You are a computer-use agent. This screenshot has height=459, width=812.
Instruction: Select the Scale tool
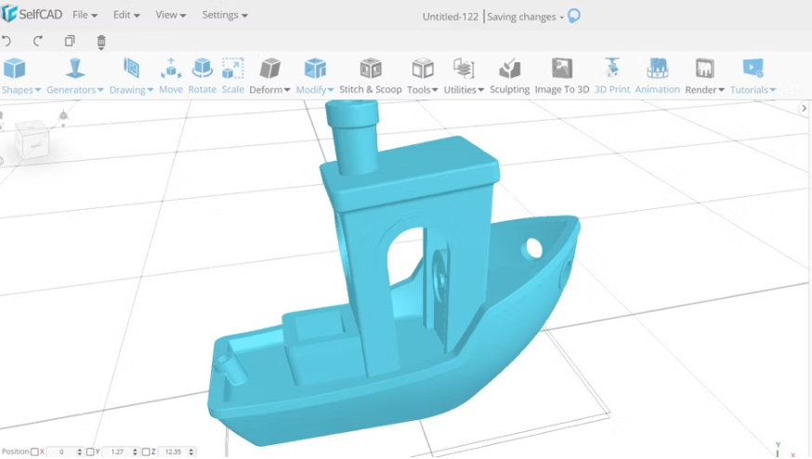pos(232,76)
